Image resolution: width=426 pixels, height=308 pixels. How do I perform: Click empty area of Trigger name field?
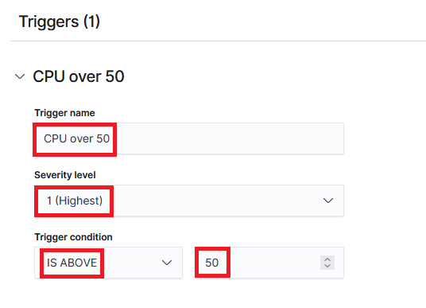point(230,138)
